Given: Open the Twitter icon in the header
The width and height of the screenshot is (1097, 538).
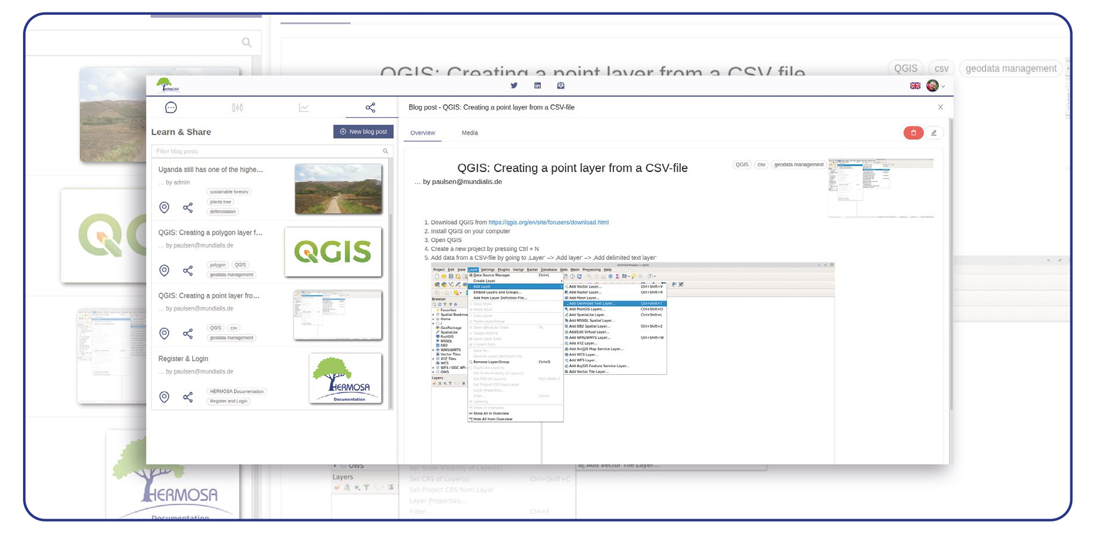Looking at the screenshot, I should (514, 85).
